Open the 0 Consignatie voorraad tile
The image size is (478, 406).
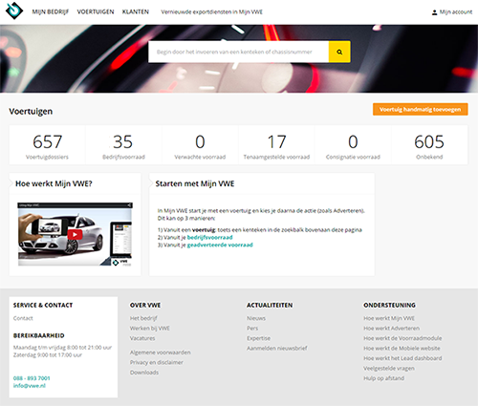[353, 145]
